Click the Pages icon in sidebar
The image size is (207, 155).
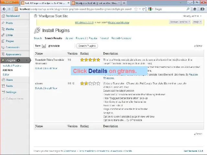pyautogui.click(x=3, y=41)
